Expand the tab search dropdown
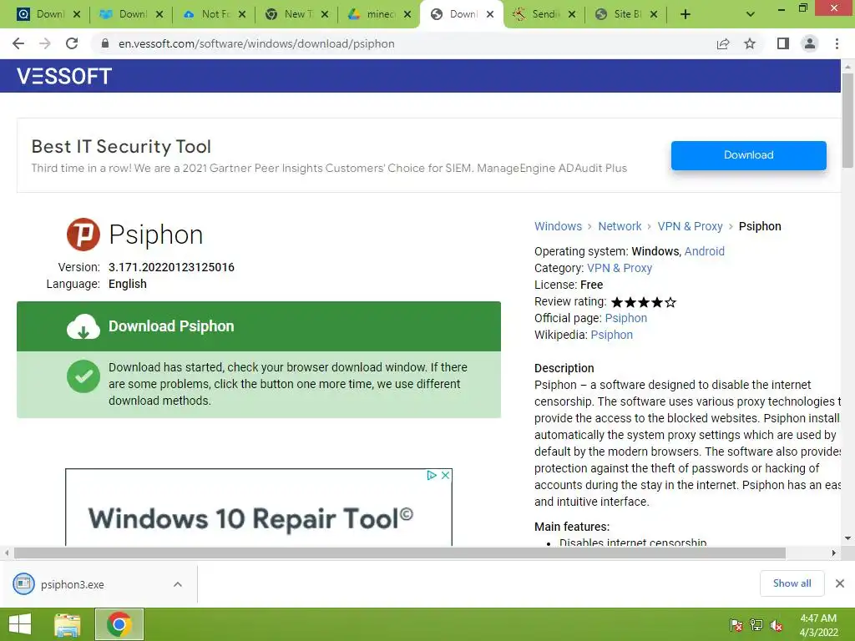855x641 pixels. [x=751, y=14]
